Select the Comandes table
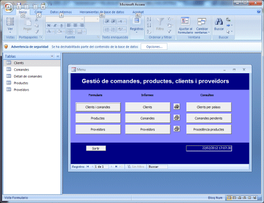This screenshot has width=264, height=203. pyautogui.click(x=32, y=69)
